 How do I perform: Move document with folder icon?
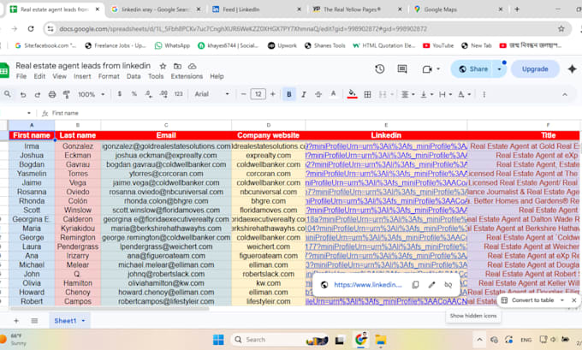tap(177, 66)
